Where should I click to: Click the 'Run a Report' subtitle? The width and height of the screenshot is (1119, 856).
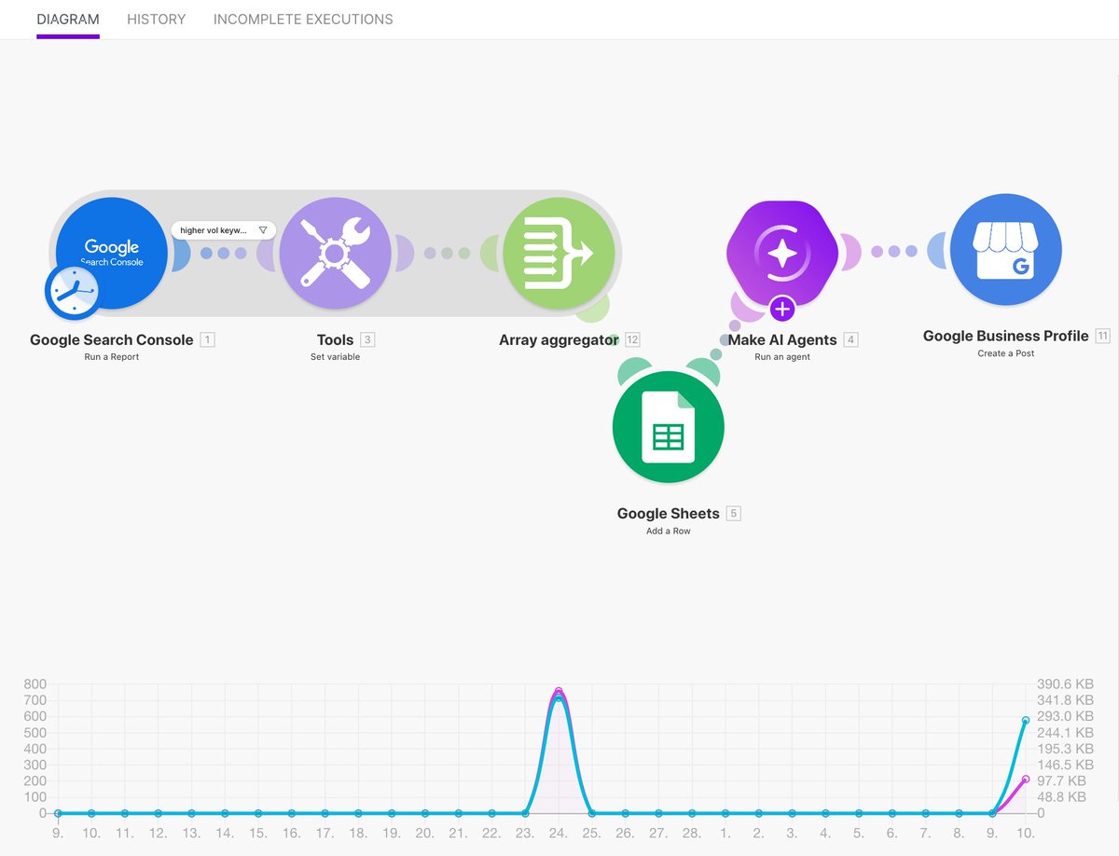coord(112,357)
